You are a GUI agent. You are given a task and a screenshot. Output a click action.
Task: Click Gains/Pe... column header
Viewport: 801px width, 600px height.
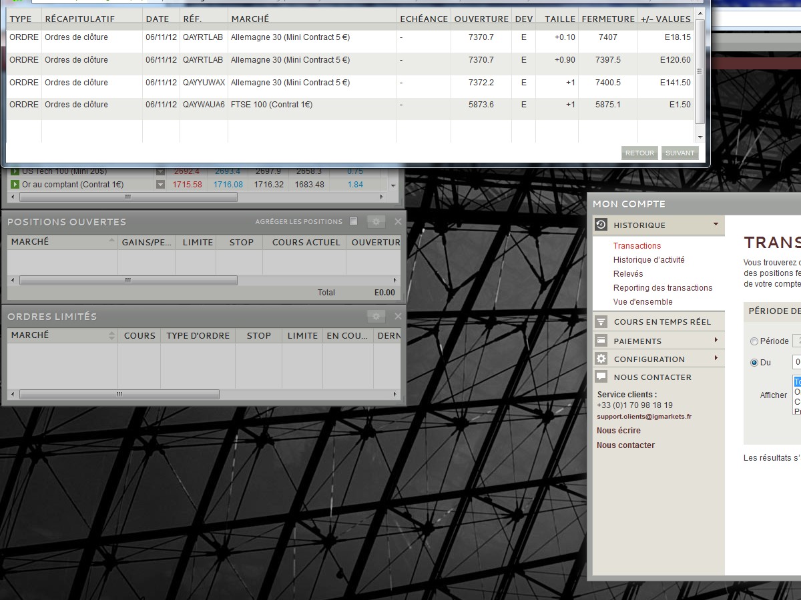point(146,242)
